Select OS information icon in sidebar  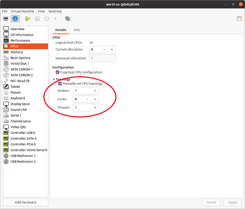6,35
